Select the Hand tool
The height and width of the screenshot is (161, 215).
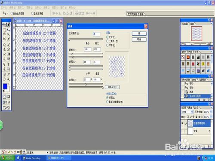coord(4,79)
